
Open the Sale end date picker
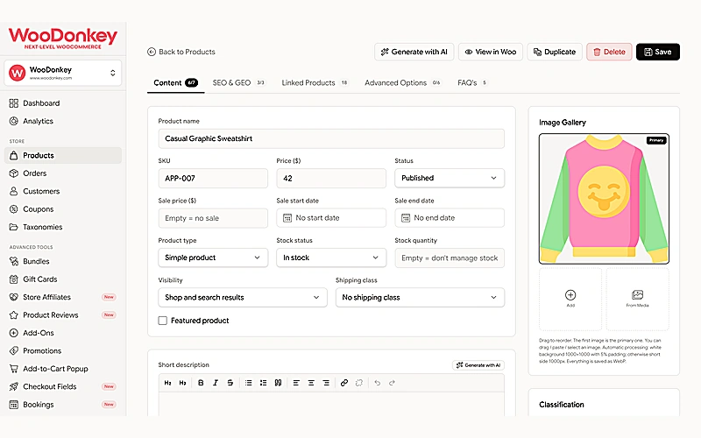pos(450,218)
